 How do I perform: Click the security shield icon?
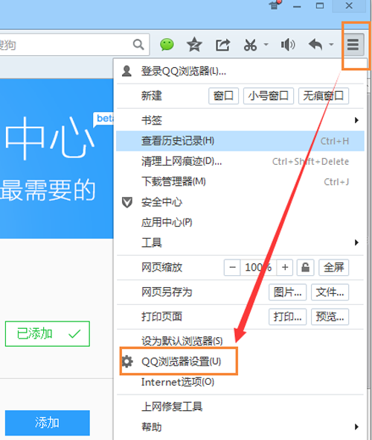pyautogui.click(x=127, y=202)
